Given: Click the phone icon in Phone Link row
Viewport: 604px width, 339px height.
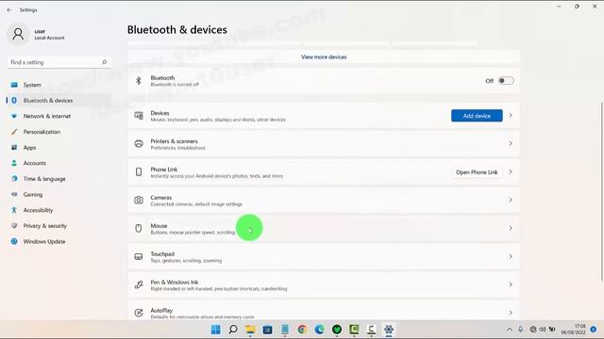Looking at the screenshot, I should click(x=139, y=171).
